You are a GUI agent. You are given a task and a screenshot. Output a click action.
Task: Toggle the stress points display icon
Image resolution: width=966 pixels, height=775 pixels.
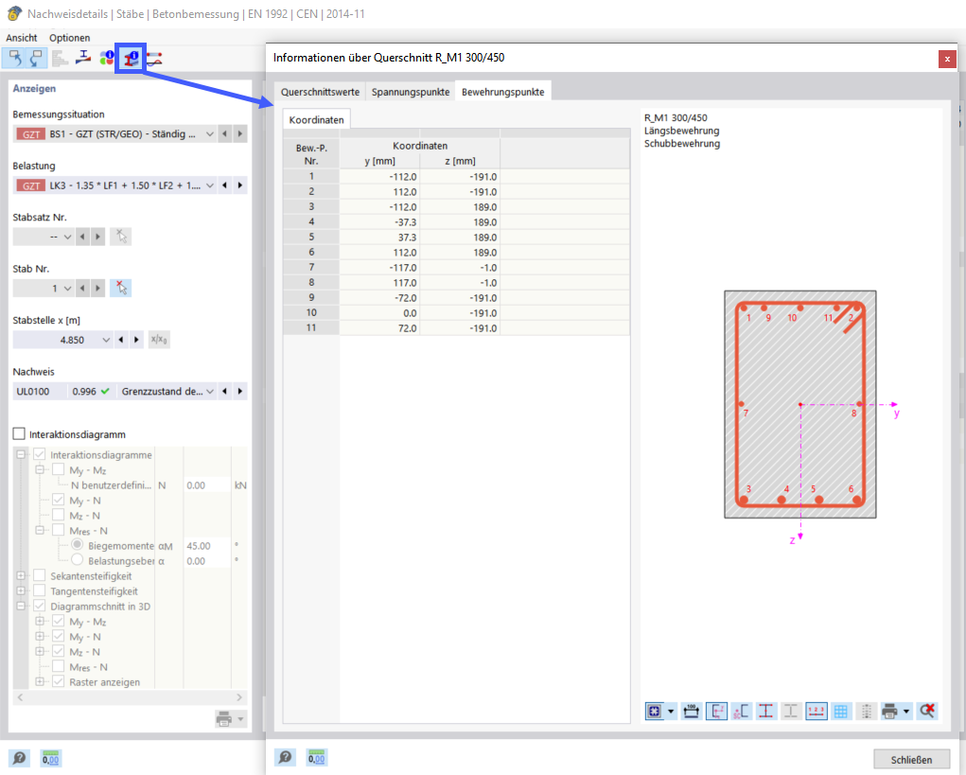click(765, 711)
